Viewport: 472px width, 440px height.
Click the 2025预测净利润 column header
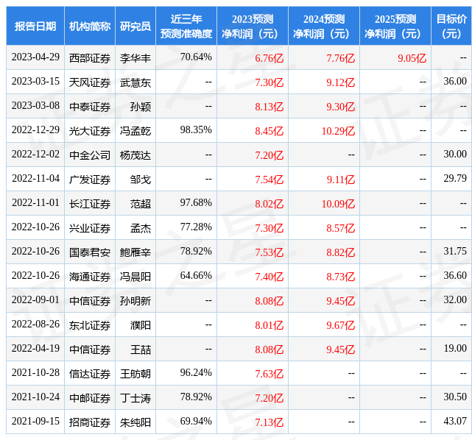395,26
